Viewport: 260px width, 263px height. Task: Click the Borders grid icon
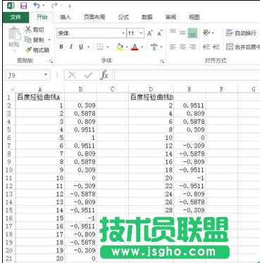(x=100, y=47)
